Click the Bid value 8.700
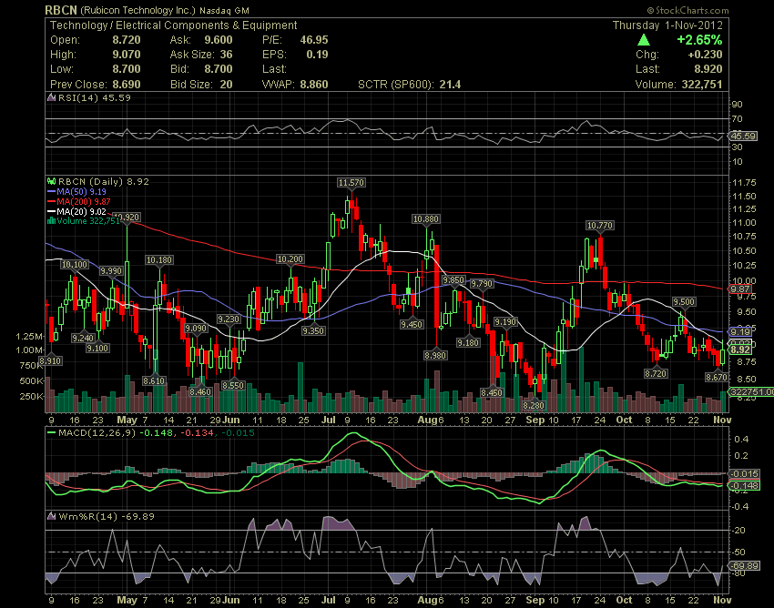 coord(219,69)
